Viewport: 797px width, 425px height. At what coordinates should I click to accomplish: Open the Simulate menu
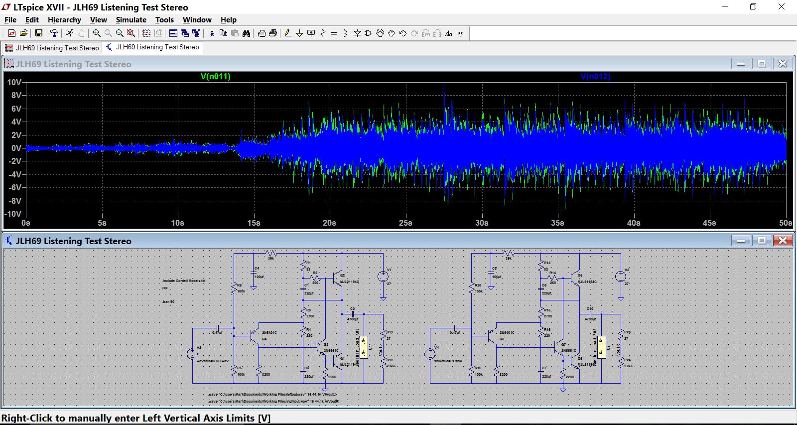tap(131, 20)
